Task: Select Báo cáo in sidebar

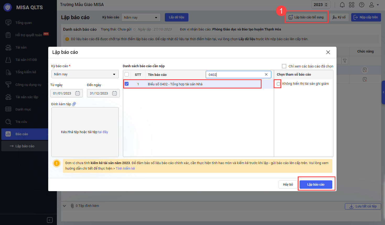Action: [x=25, y=134]
